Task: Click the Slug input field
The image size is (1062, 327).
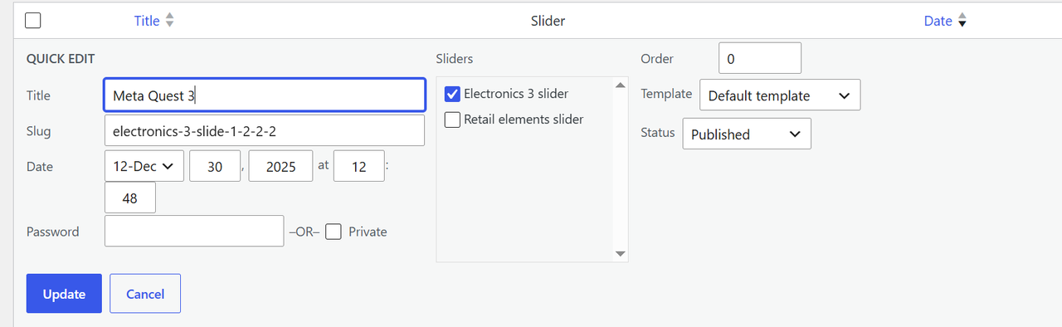Action: pos(265,130)
